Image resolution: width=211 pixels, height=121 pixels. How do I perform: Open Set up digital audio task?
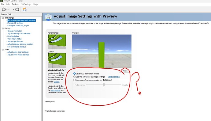pos(15,41)
